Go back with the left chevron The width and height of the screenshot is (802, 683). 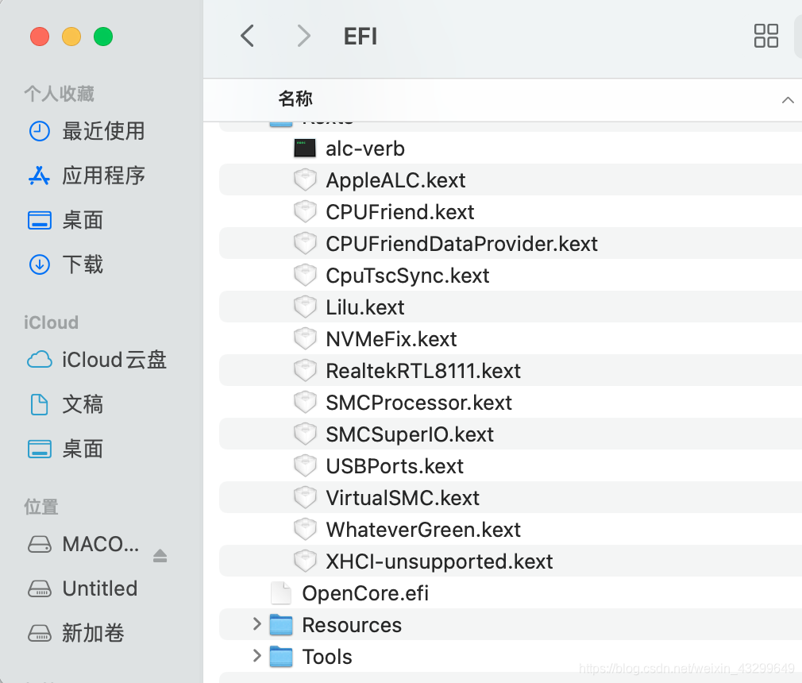click(248, 36)
